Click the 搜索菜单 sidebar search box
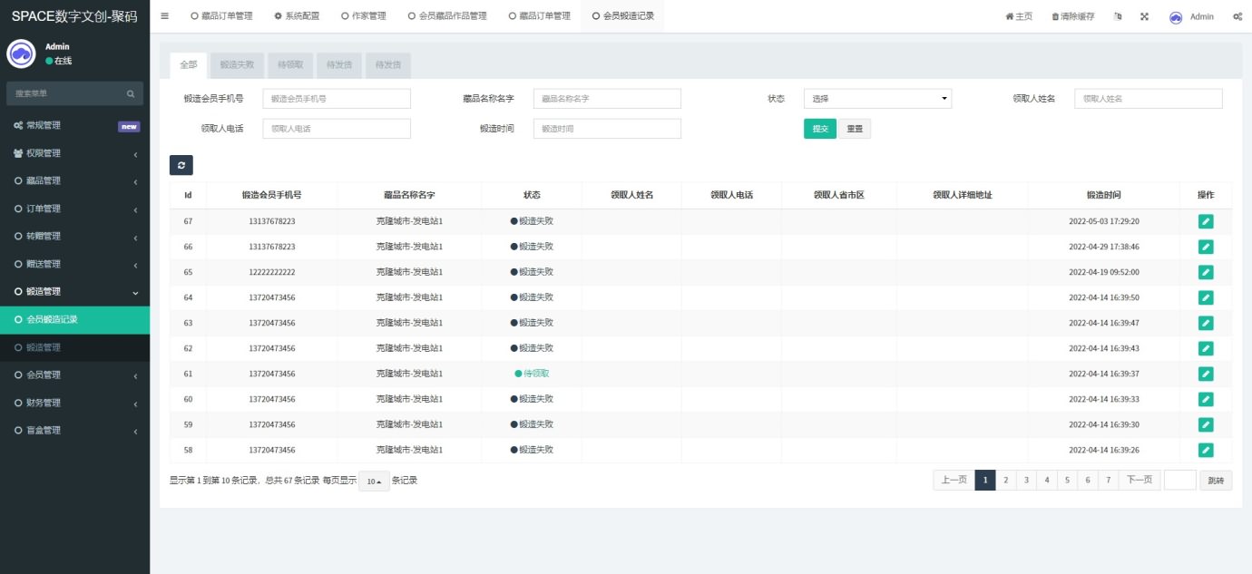 [x=74, y=93]
